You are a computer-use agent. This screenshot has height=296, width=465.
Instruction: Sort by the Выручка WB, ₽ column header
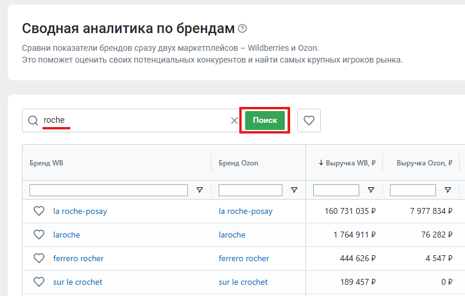347,163
